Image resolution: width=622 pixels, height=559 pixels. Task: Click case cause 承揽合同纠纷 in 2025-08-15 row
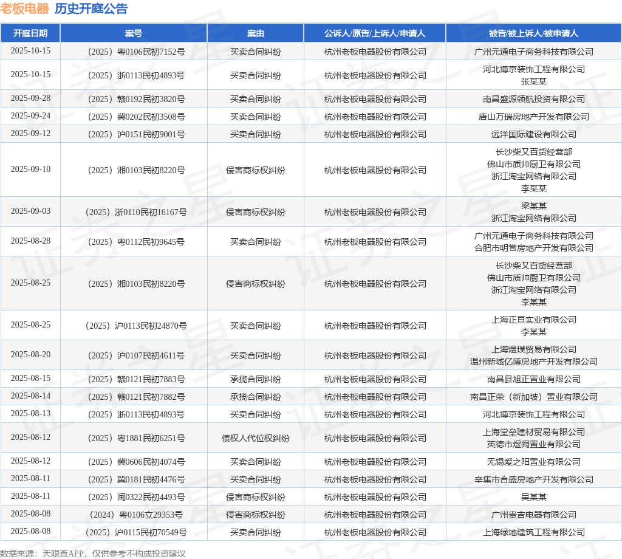(x=256, y=379)
